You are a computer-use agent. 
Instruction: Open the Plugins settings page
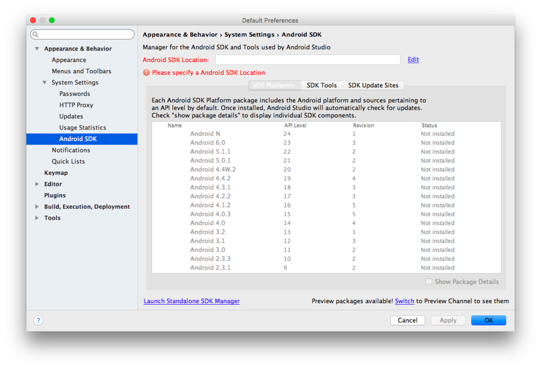click(x=55, y=195)
